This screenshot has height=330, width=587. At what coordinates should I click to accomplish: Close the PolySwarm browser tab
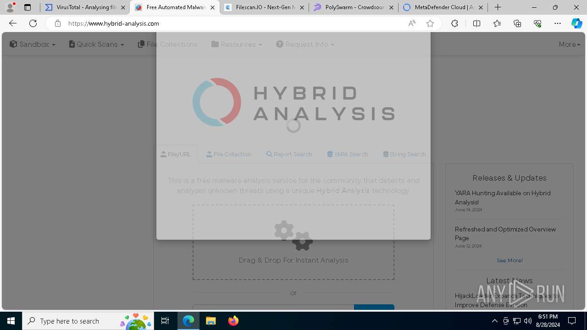(391, 8)
